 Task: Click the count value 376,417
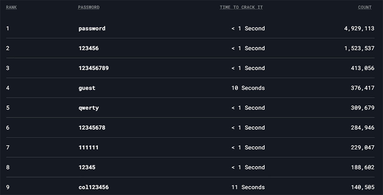click(362, 88)
